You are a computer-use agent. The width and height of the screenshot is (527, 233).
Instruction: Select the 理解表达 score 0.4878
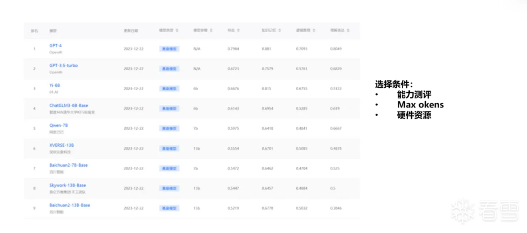tap(336, 148)
